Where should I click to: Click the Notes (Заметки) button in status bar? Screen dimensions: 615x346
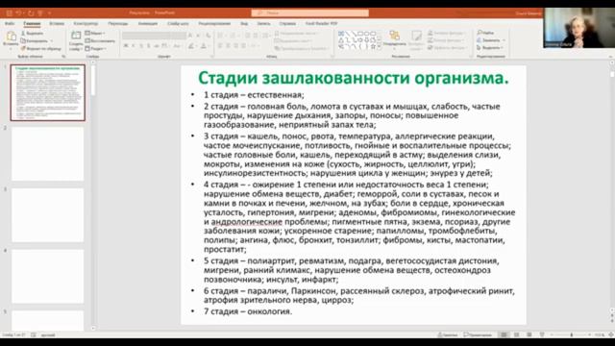448,335
